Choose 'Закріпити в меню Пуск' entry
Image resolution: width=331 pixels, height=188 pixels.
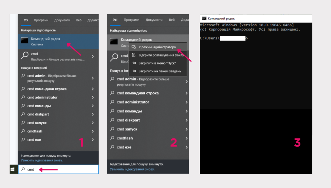coord(158,63)
